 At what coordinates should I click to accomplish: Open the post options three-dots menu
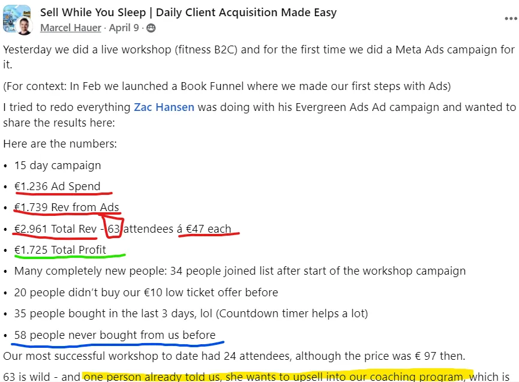pos(509,19)
